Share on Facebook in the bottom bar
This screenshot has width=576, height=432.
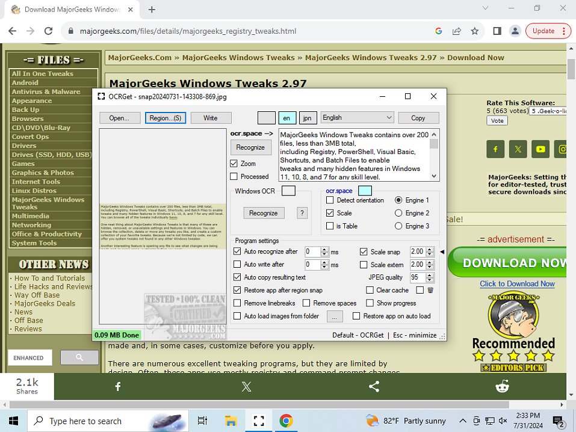coord(118,386)
